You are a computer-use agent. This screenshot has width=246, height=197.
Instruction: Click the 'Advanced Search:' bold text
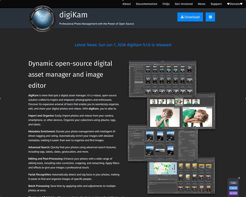39,147
